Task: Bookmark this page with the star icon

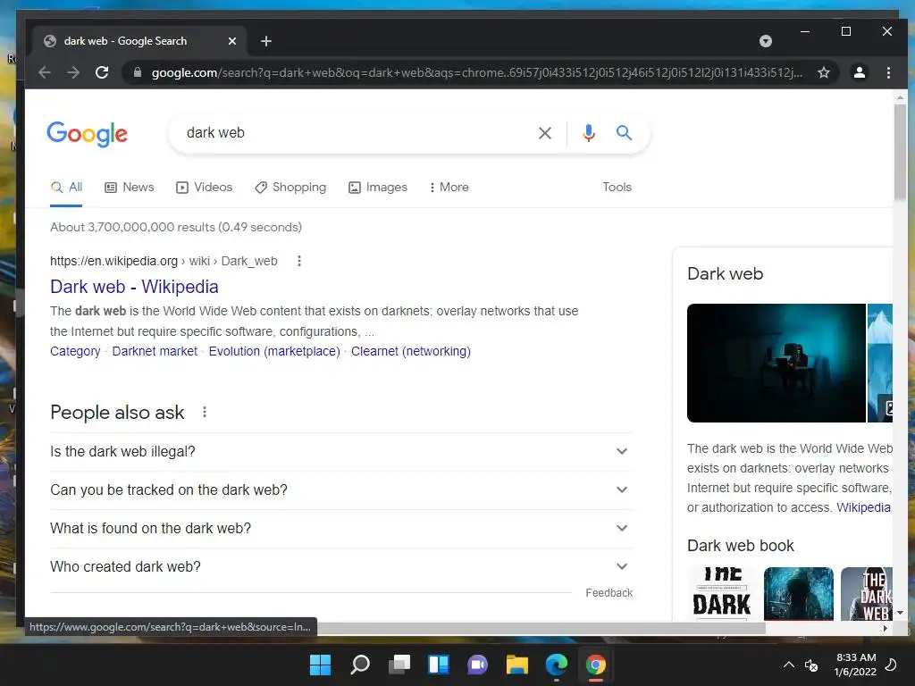Action: [x=823, y=72]
